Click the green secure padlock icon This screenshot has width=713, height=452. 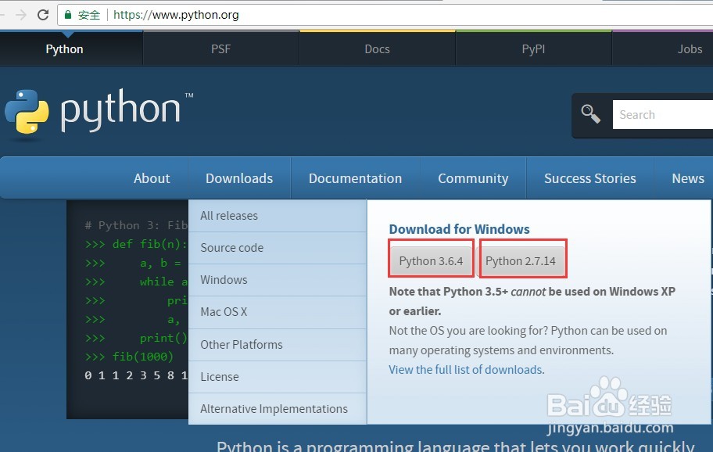pyautogui.click(x=68, y=15)
